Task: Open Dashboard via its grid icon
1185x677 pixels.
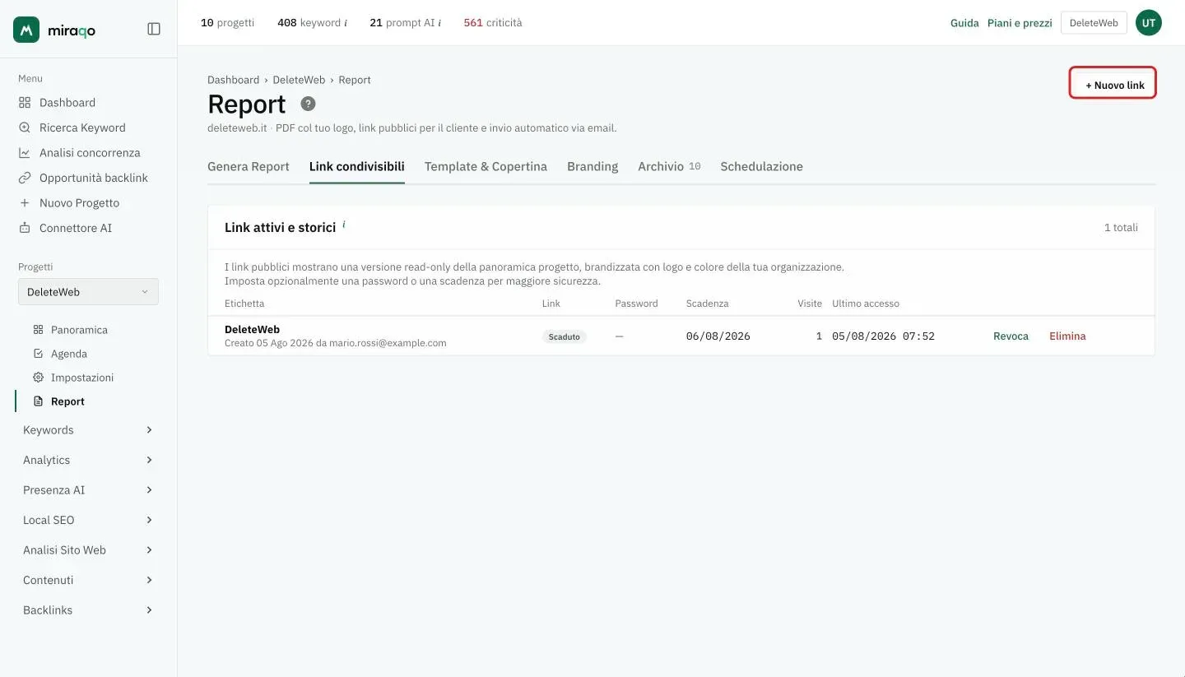Action: (25, 103)
